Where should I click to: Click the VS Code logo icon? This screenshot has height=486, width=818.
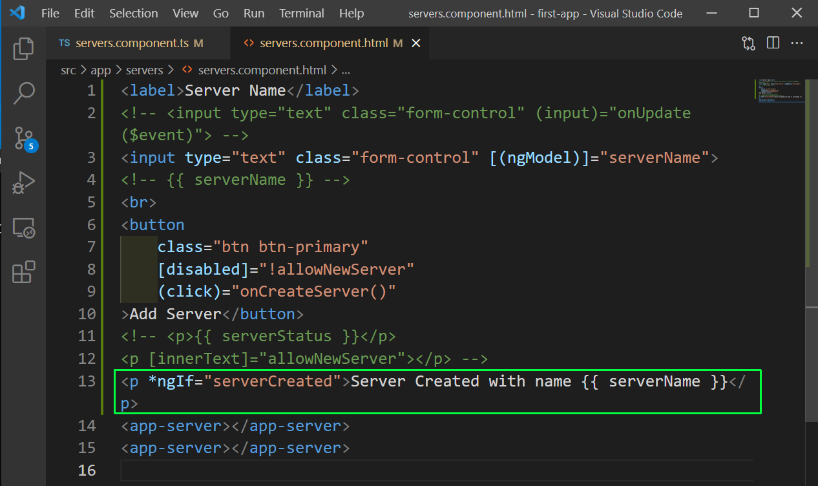(x=17, y=13)
